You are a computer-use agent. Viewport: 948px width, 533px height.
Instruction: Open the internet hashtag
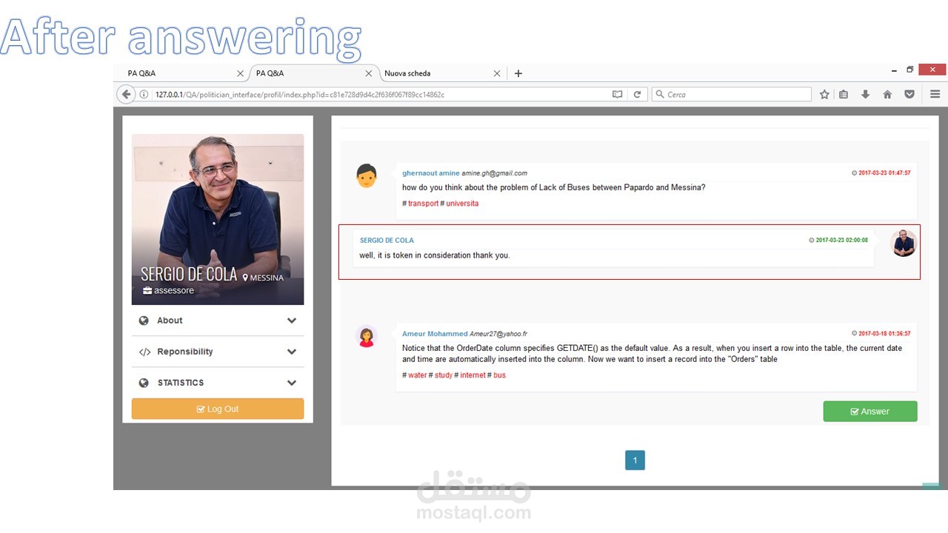point(473,375)
